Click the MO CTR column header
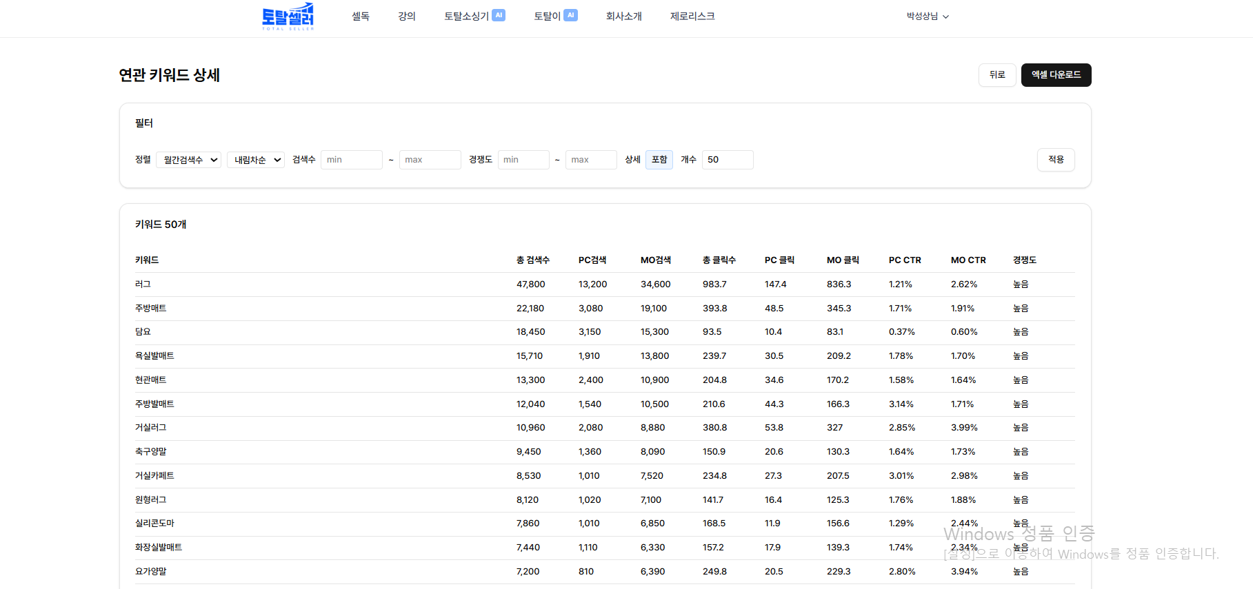 (x=968, y=260)
